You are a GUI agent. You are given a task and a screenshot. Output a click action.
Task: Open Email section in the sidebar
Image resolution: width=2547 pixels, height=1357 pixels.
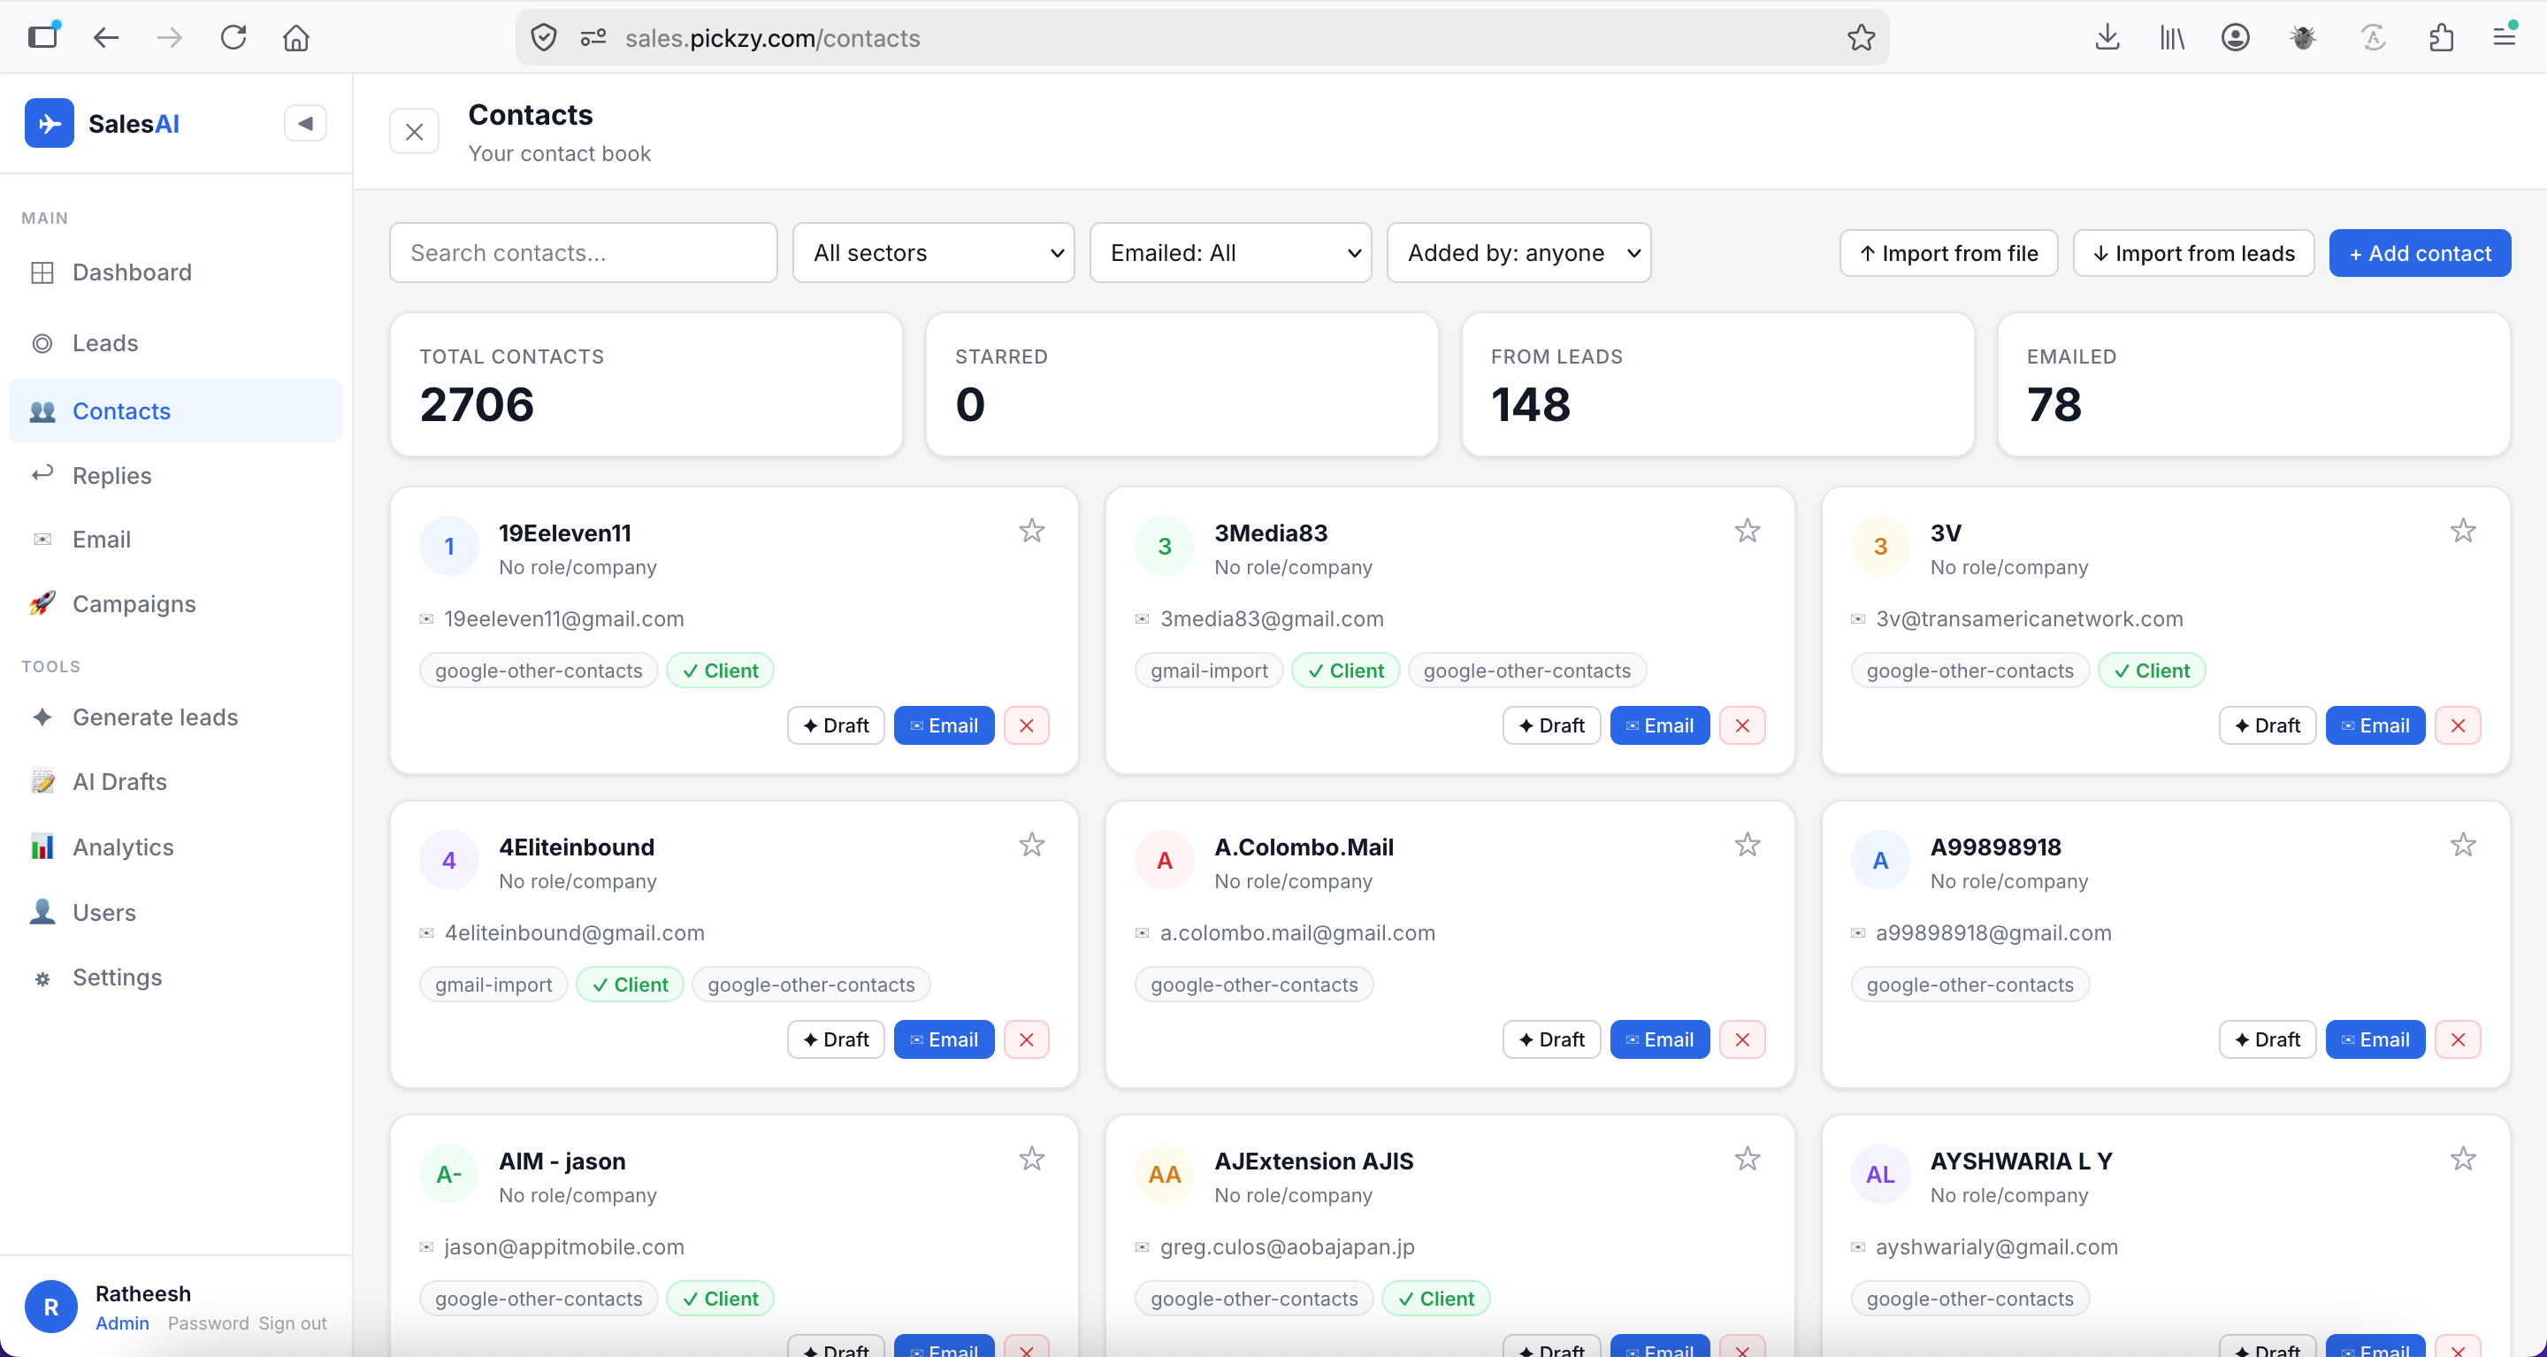click(176, 540)
